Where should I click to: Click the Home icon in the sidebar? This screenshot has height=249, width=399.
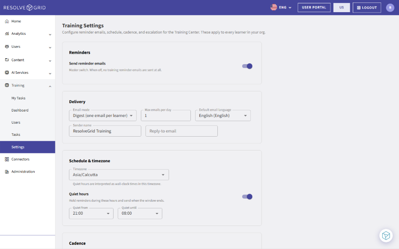click(7, 21)
